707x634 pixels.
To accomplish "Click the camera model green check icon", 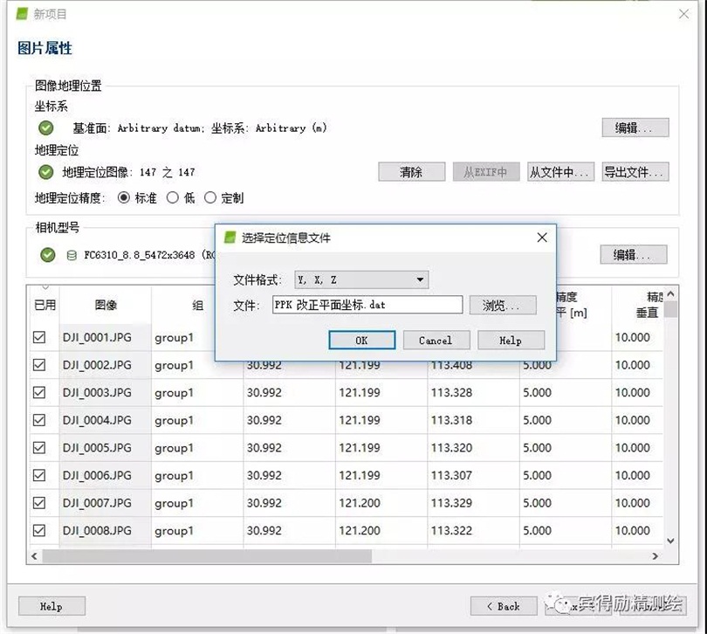I will click(47, 255).
